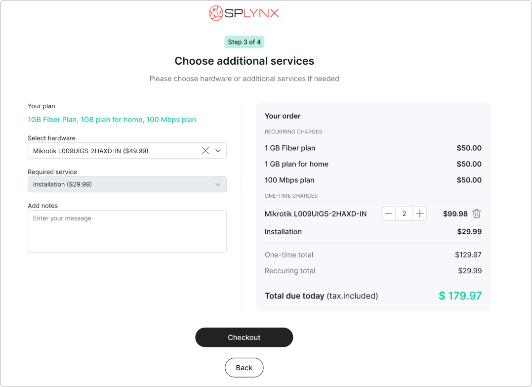Click the Choose additional services heading
The image size is (532, 387).
coord(245,61)
